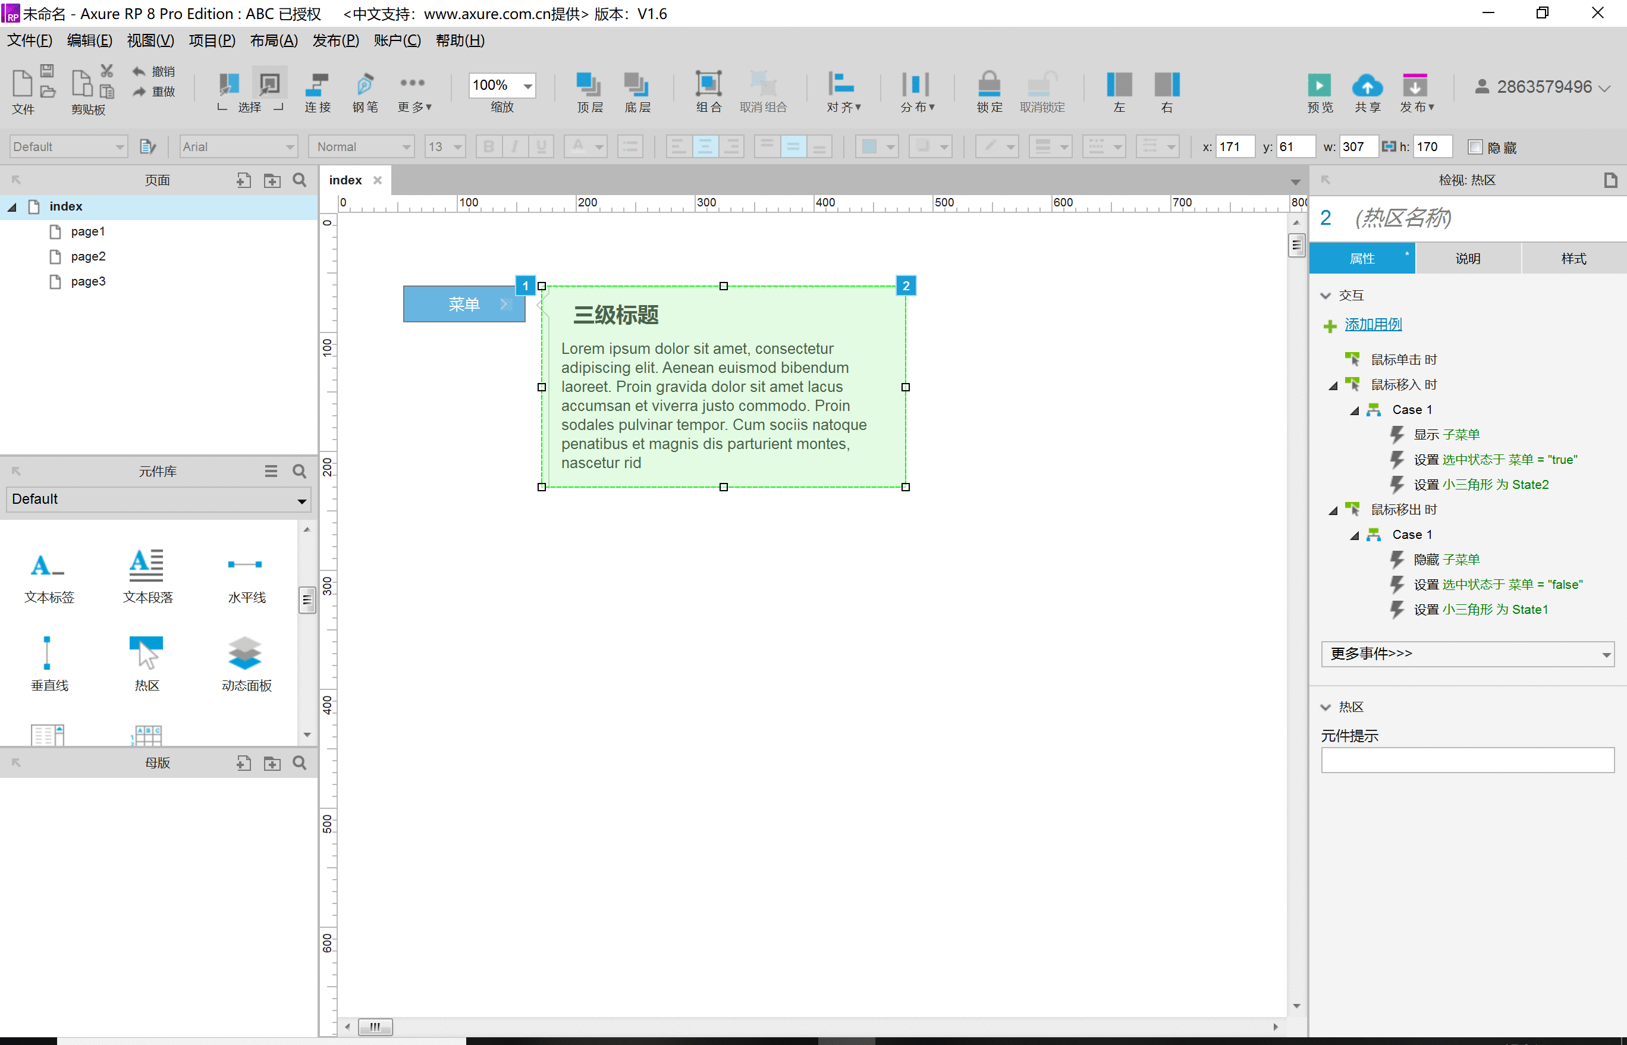Image resolution: width=1627 pixels, height=1045 pixels.
Task: Open the More (更多) tools icon
Action: 412,83
